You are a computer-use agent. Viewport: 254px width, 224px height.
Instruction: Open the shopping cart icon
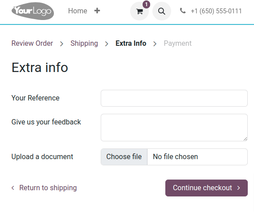coord(139,11)
